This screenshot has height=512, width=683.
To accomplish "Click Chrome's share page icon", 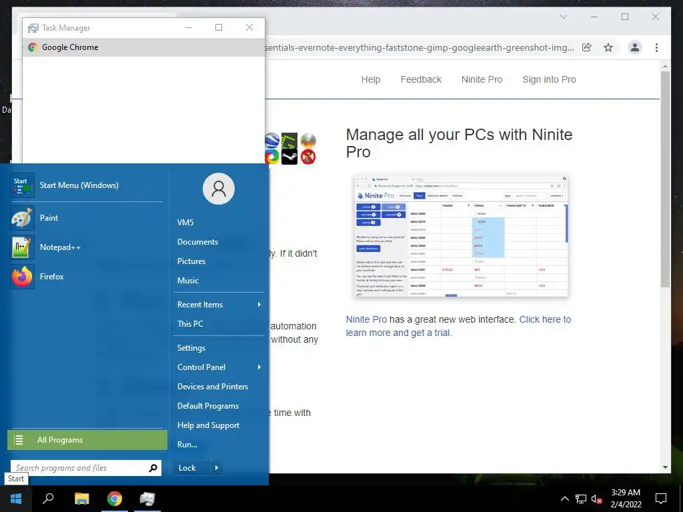I will click(587, 47).
